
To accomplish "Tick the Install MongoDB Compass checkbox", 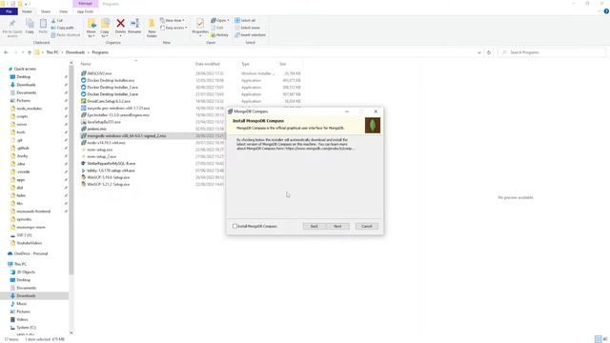I will 234,226.
